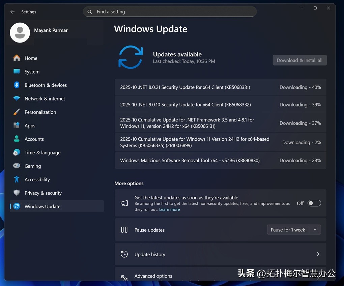
Task: Select the Bluetooth & devices icon
Action: tap(17, 85)
